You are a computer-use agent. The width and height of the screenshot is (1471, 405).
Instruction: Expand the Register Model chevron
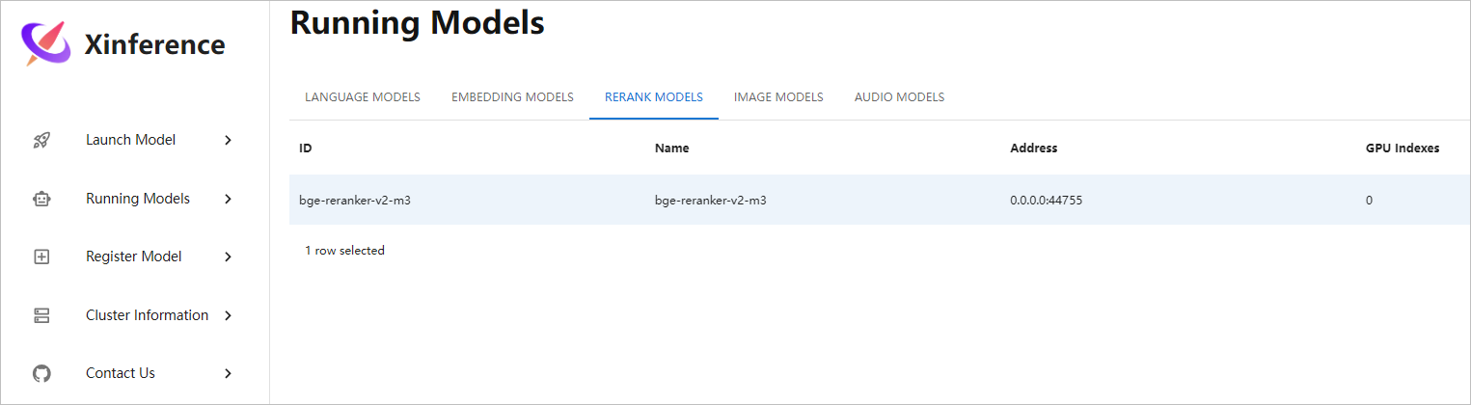pos(229,256)
